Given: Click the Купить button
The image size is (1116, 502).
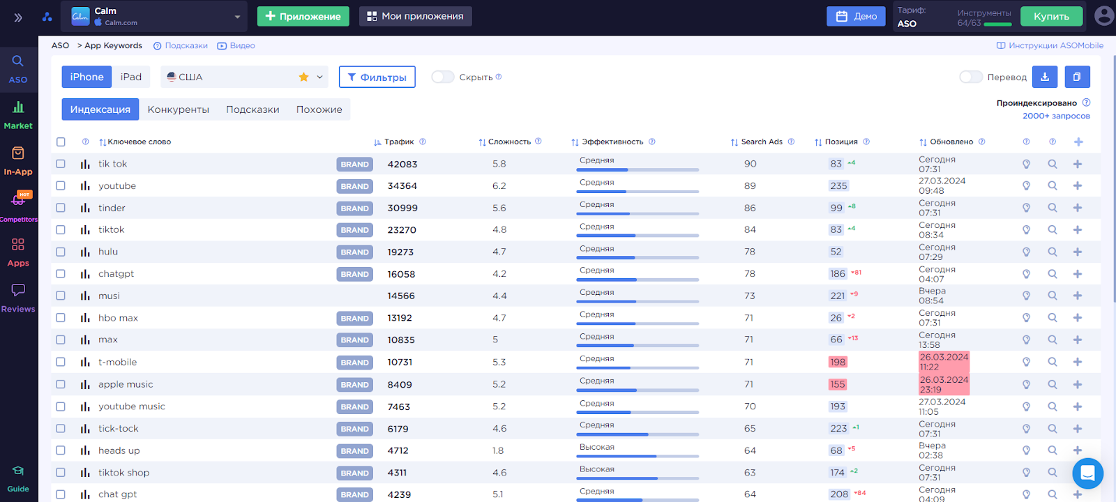Looking at the screenshot, I should click(x=1051, y=16).
